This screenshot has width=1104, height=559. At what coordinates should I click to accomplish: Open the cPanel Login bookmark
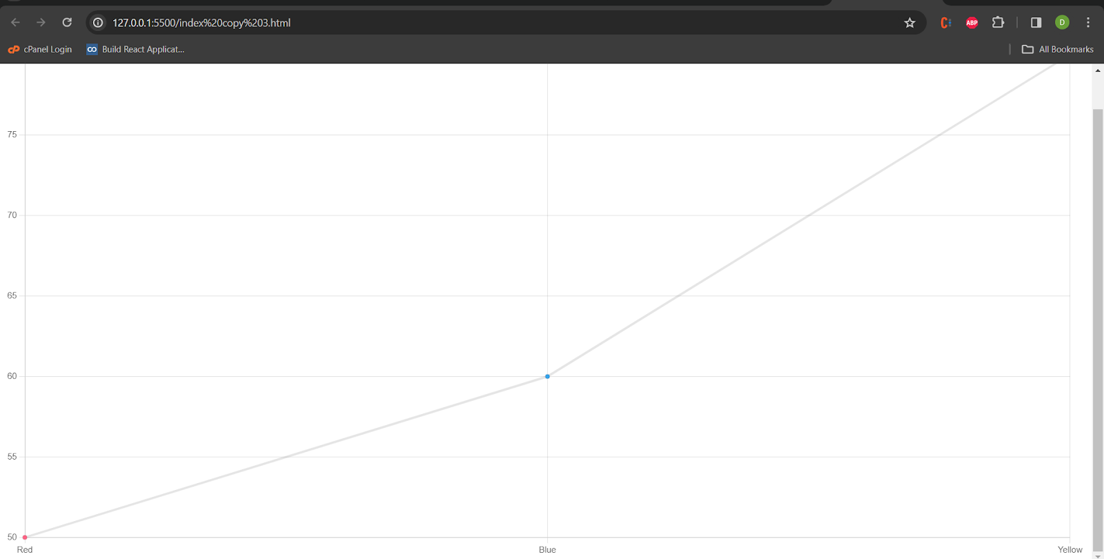point(40,50)
